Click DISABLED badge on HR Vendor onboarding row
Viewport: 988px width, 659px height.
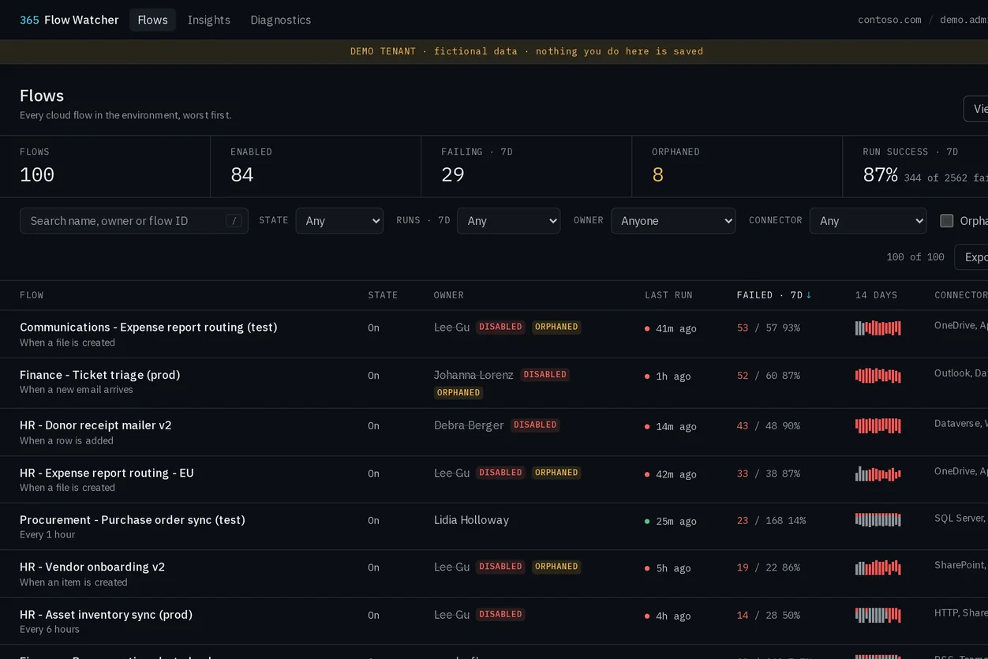[x=500, y=567]
